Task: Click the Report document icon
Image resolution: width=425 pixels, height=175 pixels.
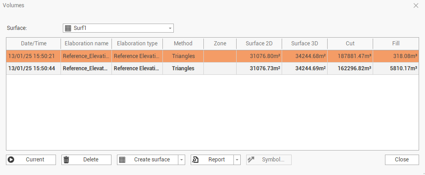Action: point(195,160)
